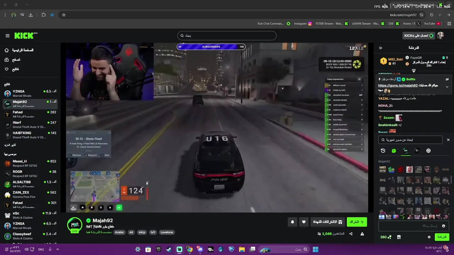Click the Following heart icon in sidebar
The width and height of the screenshot is (454, 255).
click(x=7, y=69)
